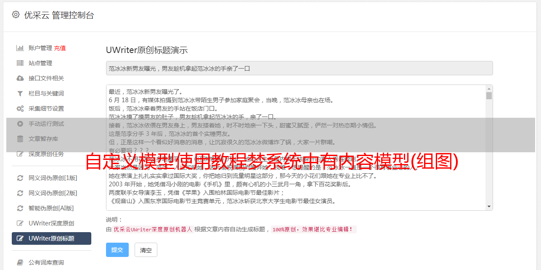Click the refresh icon for 智能伪原创[AI版]
Image resolution: width=541 pixels, height=270 pixels.
[20, 208]
